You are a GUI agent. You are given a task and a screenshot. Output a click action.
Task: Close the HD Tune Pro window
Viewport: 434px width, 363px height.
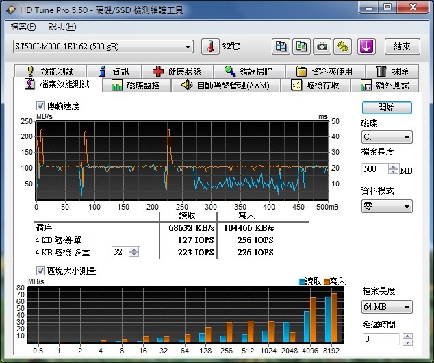coord(413,8)
